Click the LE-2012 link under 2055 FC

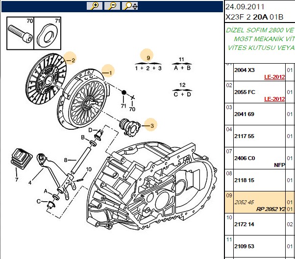click(274, 99)
